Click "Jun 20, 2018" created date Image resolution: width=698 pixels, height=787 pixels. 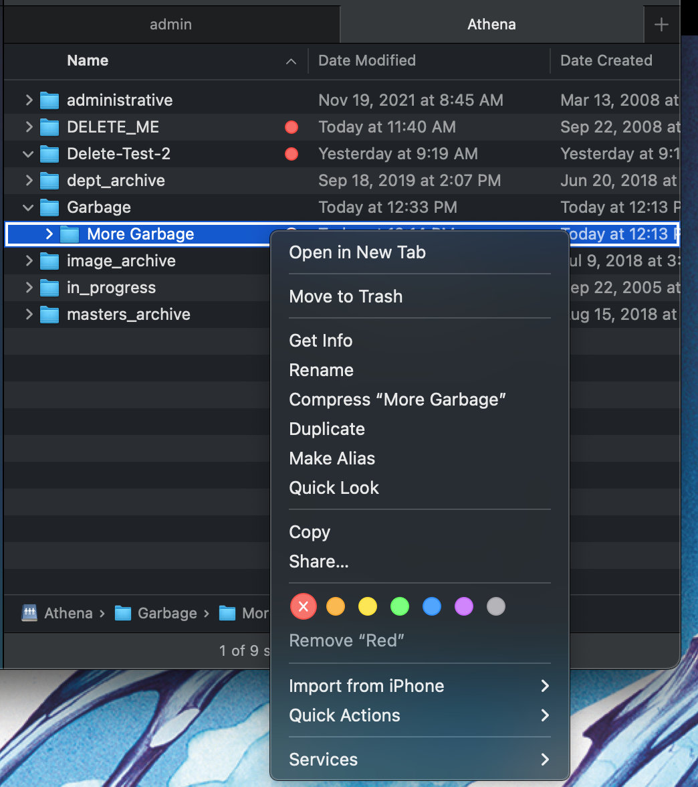click(619, 181)
